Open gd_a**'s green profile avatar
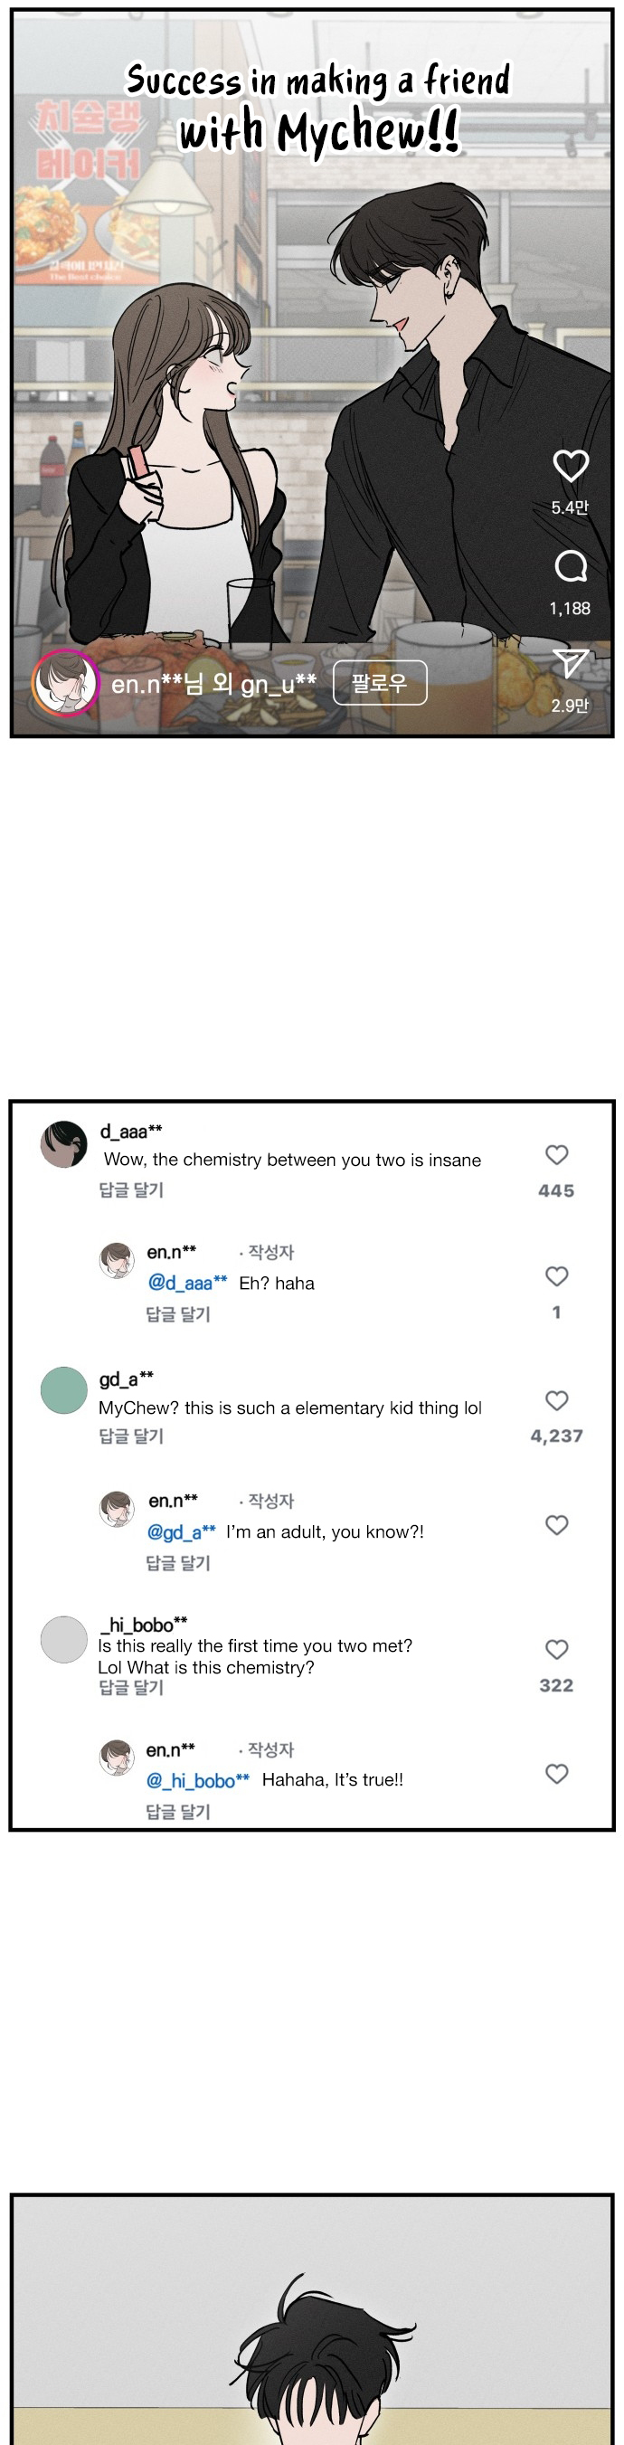 tap(63, 1390)
